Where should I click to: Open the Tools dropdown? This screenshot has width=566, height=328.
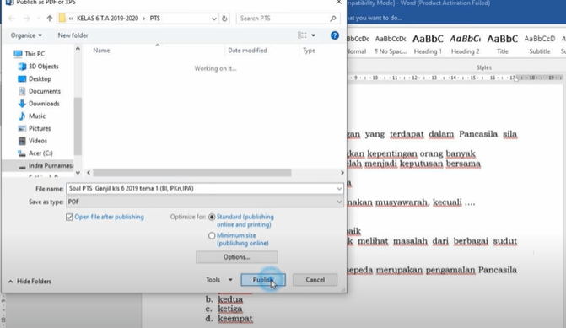[x=219, y=280]
